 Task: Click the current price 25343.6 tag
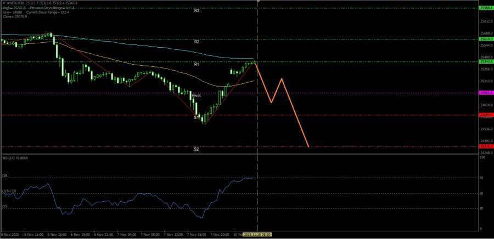click(485, 62)
